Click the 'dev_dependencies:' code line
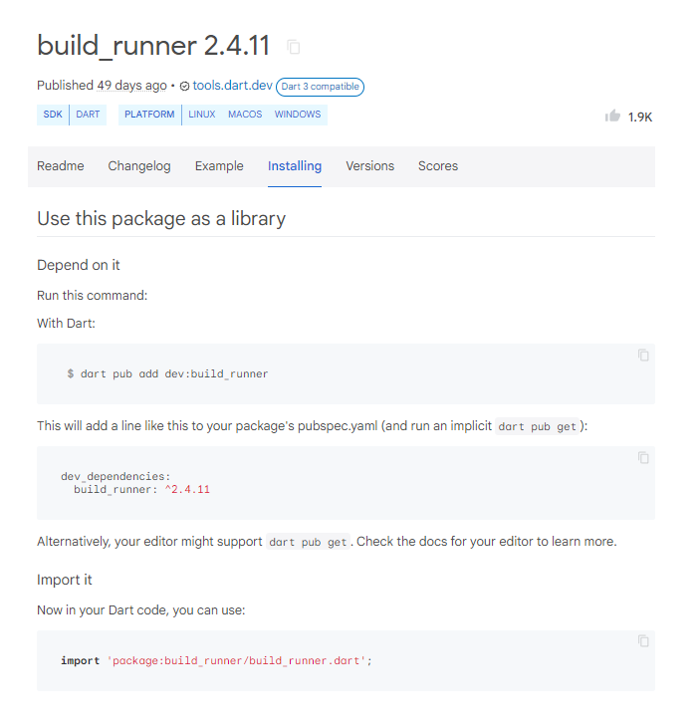 point(116,476)
